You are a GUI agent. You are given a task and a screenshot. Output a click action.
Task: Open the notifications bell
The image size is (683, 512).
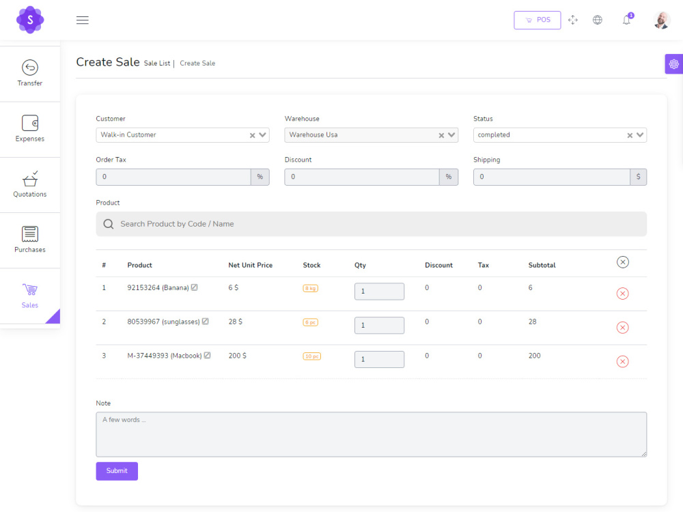[627, 20]
